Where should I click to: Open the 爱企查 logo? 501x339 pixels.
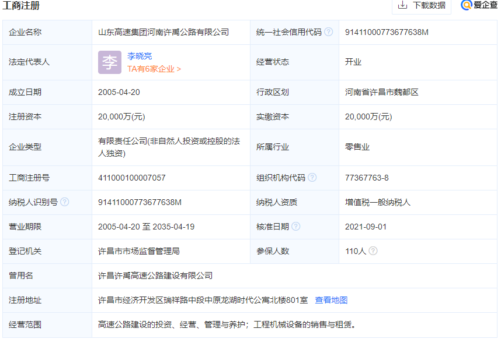click(x=479, y=5)
